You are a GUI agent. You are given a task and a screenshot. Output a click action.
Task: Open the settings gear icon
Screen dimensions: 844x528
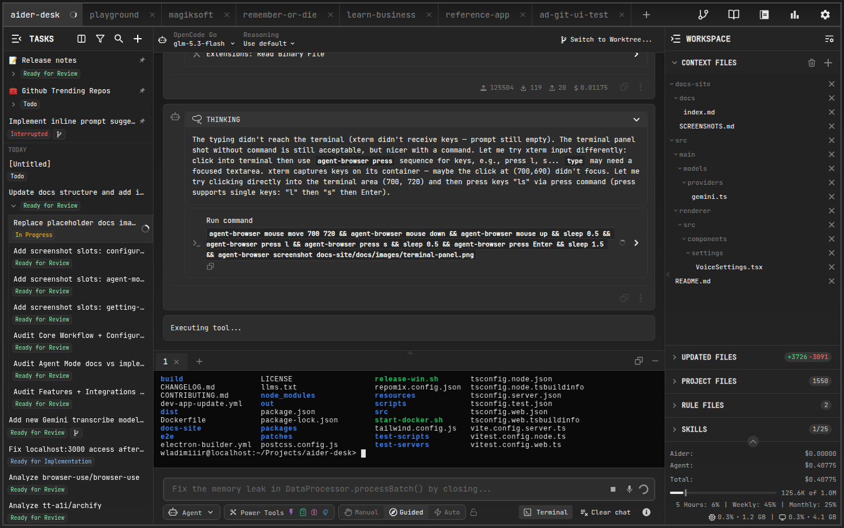[x=825, y=15]
